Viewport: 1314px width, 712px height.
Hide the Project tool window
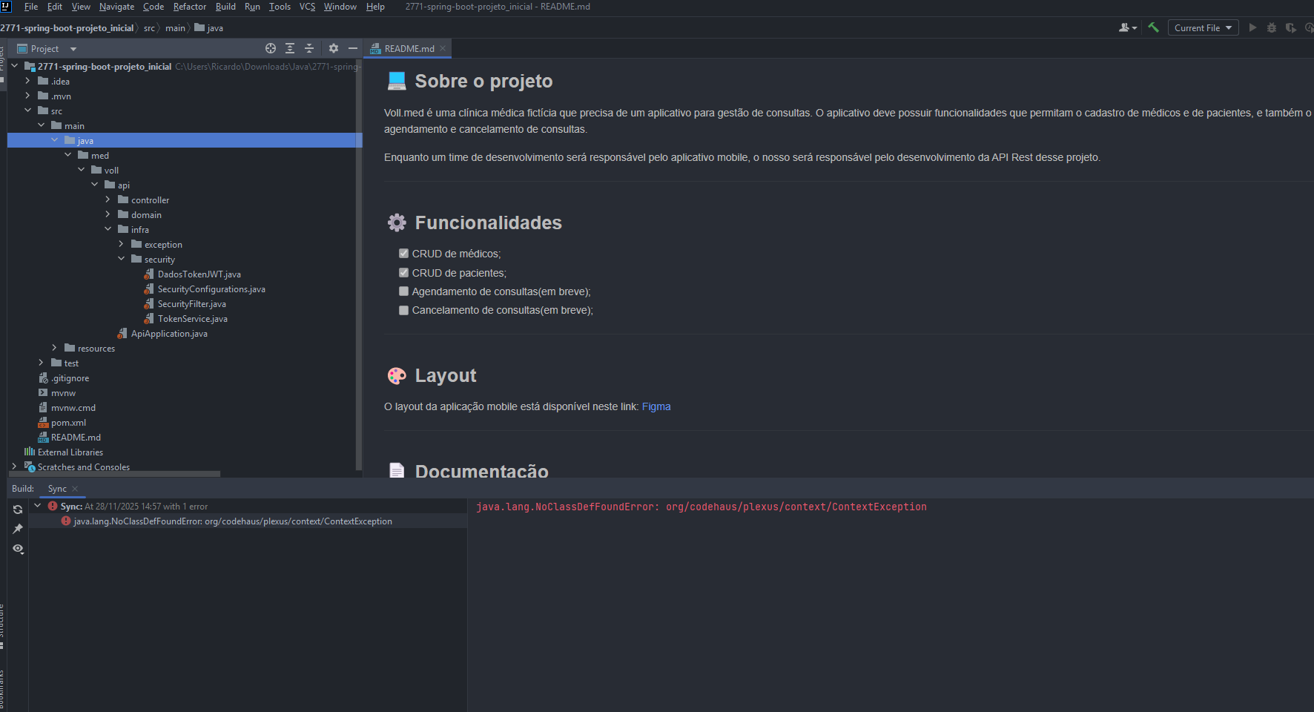coord(353,48)
